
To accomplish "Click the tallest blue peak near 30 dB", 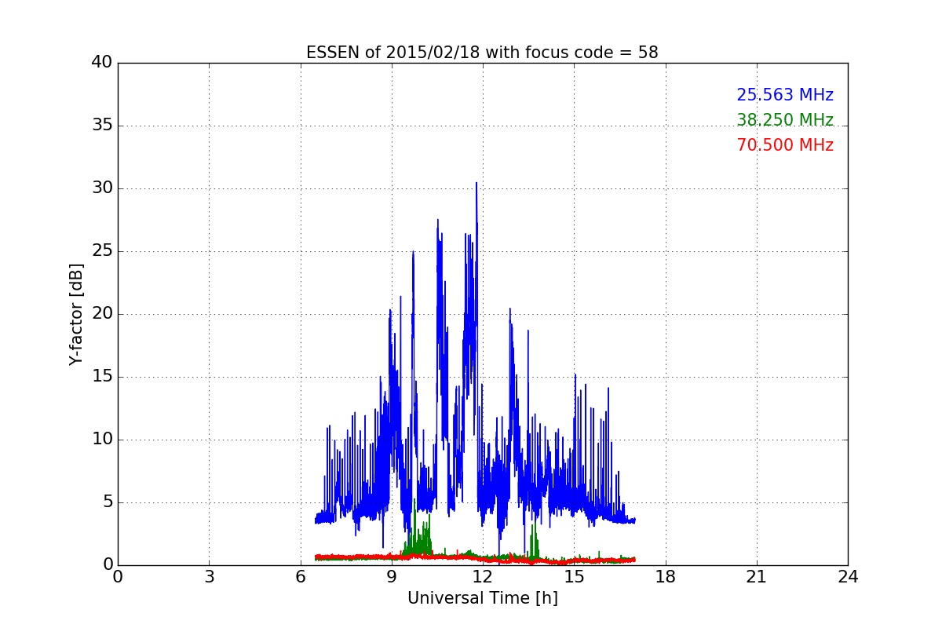I will pyautogui.click(x=476, y=188).
